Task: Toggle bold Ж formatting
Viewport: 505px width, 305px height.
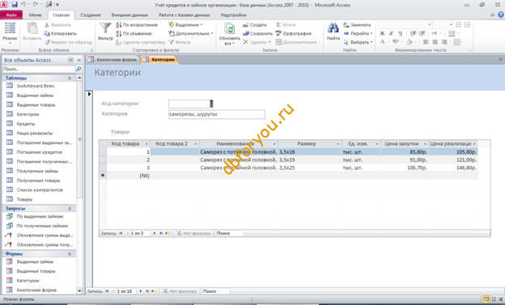Action: point(382,33)
